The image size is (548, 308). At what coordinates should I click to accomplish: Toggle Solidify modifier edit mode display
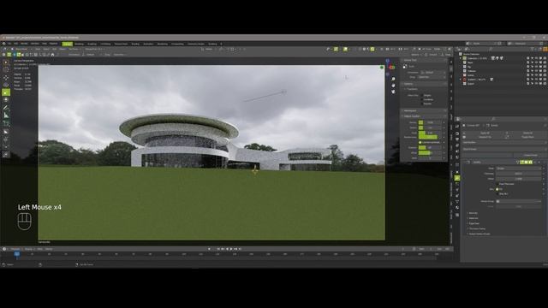tap(522, 163)
